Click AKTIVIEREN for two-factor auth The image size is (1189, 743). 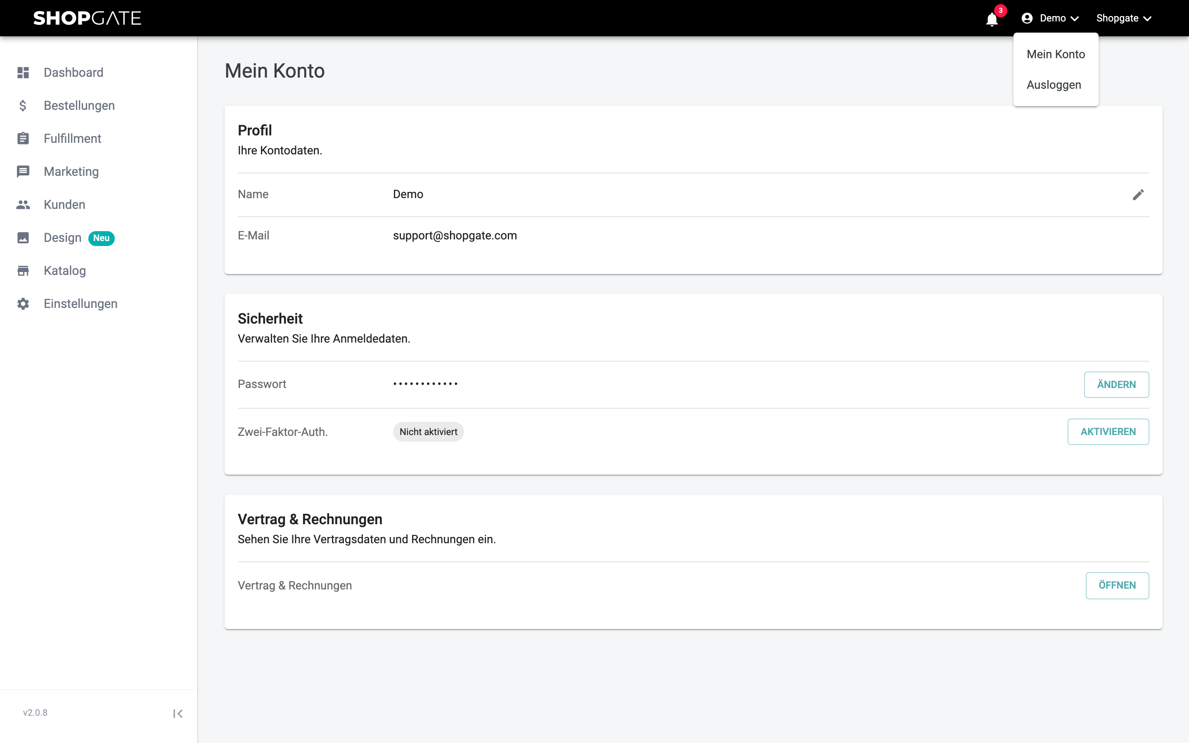point(1108,432)
